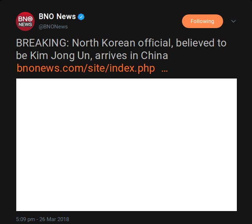Expand the tweet options chevron
252x224 pixels.
coord(233,21)
